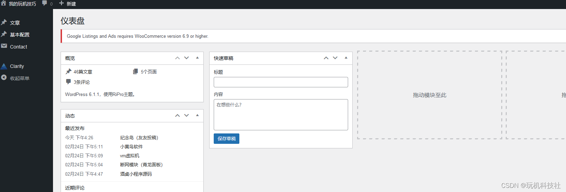The width and height of the screenshot is (566, 192).
Task: Open 我的玩机技巧 site link in admin bar
Action: pyautogui.click(x=22, y=4)
